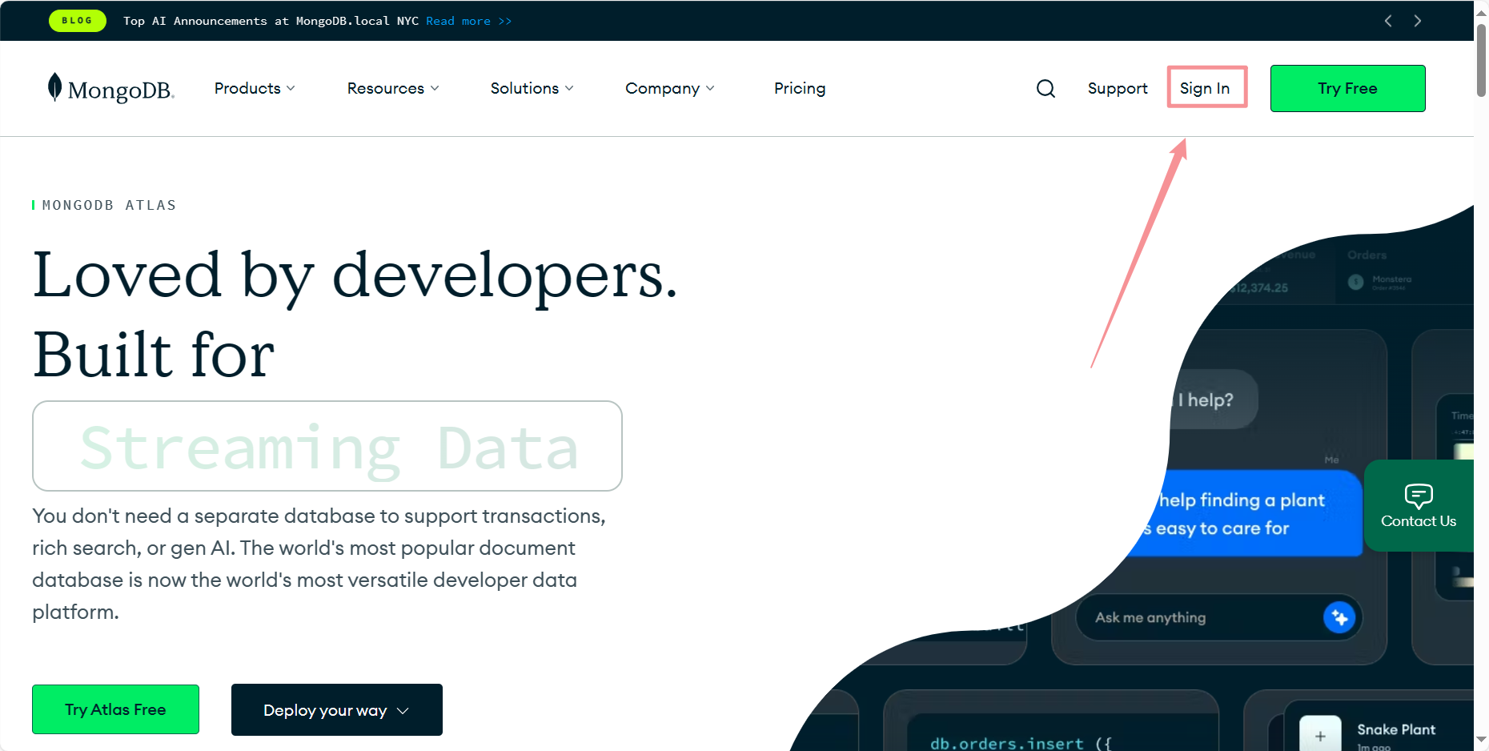Open the Pricing page
The height and width of the screenshot is (751, 1489).
click(x=799, y=88)
